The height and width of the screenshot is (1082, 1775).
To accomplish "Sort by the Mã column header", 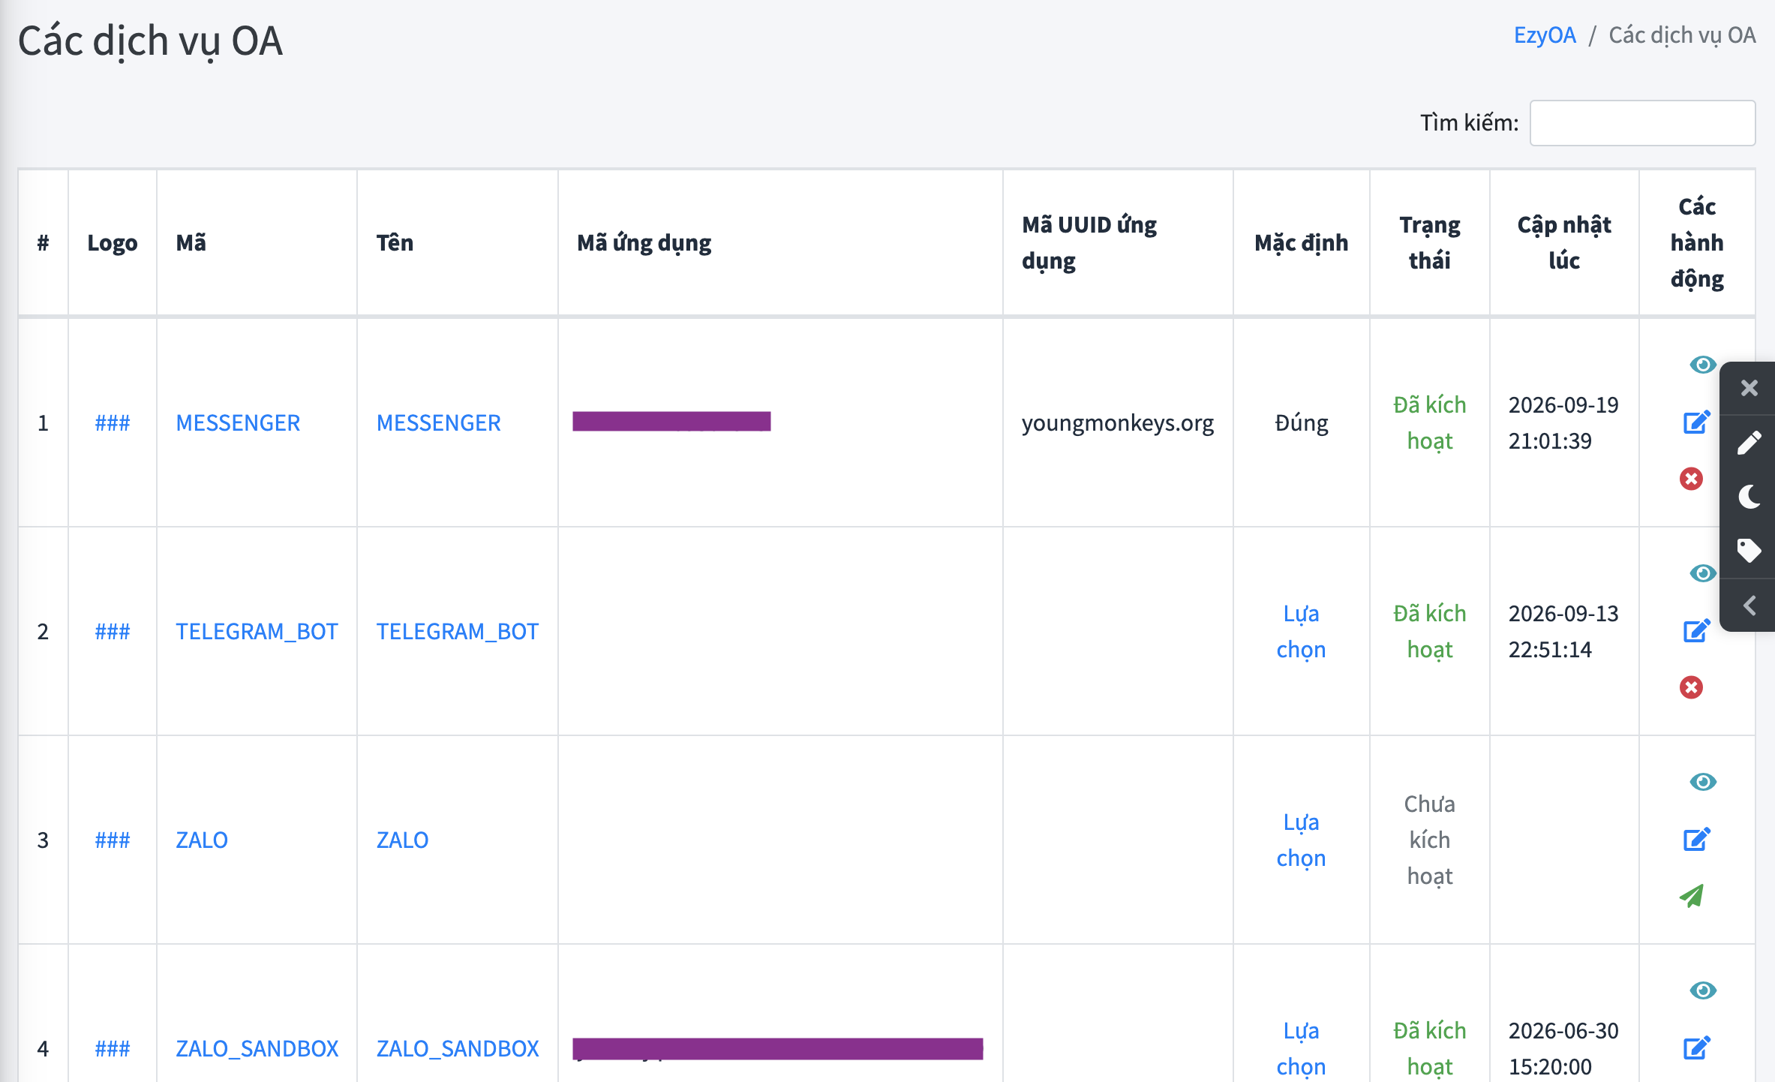I will coord(257,242).
